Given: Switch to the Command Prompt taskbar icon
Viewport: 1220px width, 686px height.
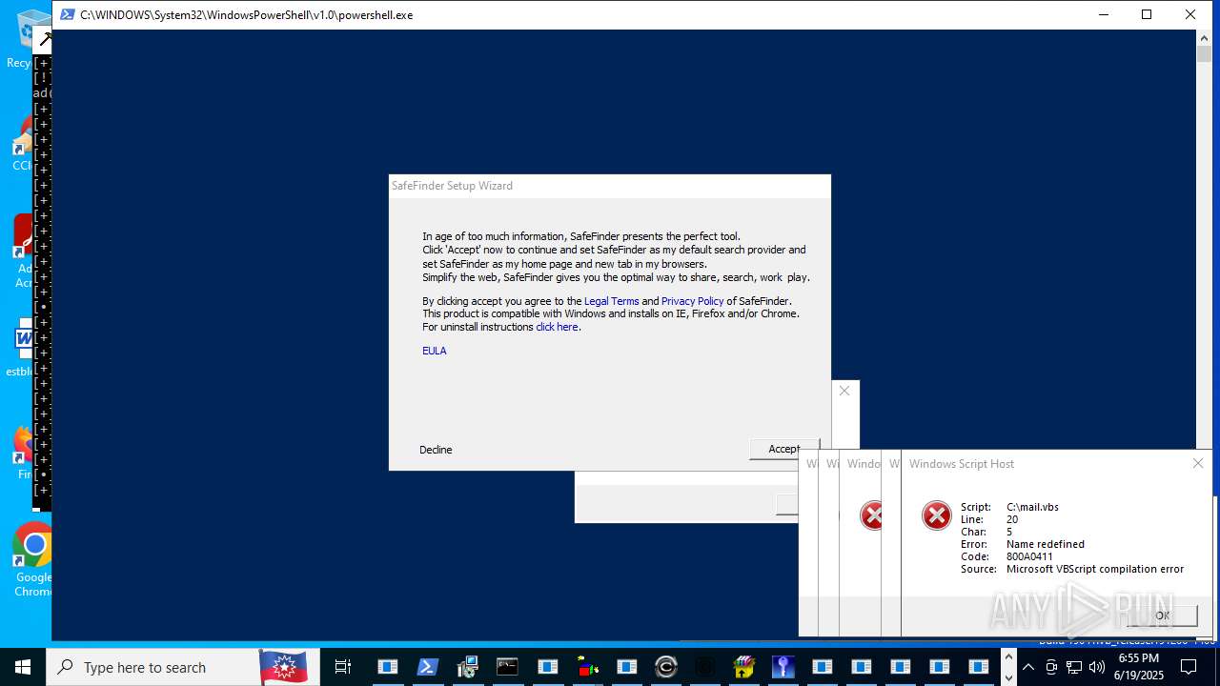Looking at the screenshot, I should tap(507, 667).
